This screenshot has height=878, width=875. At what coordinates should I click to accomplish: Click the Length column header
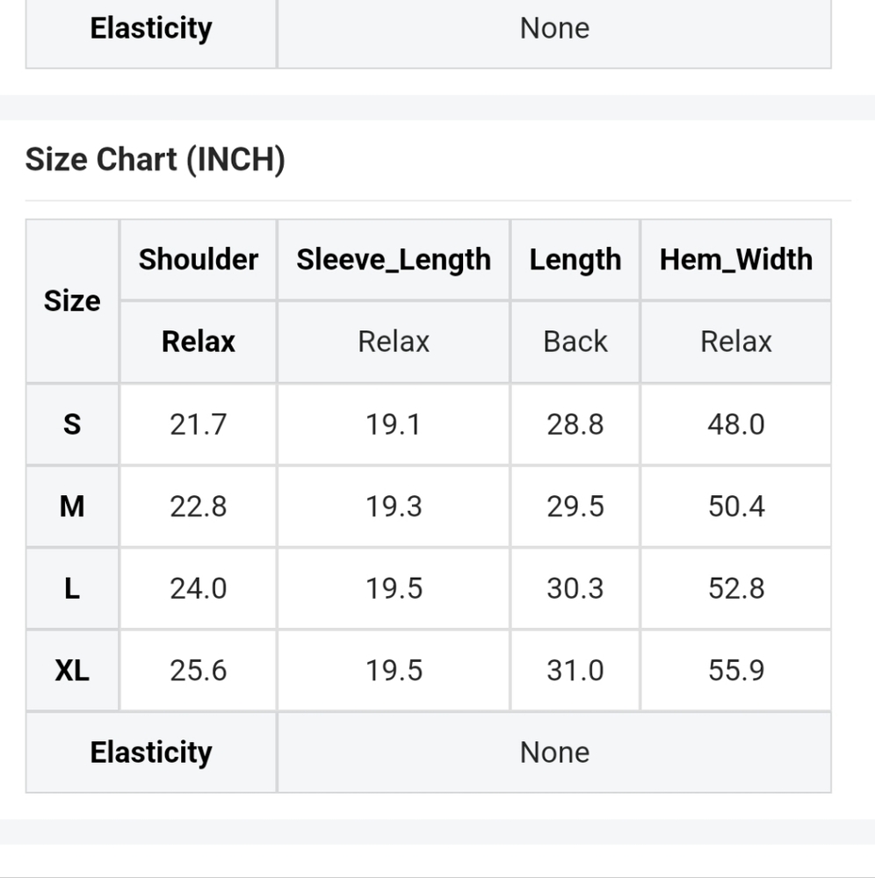coord(575,260)
